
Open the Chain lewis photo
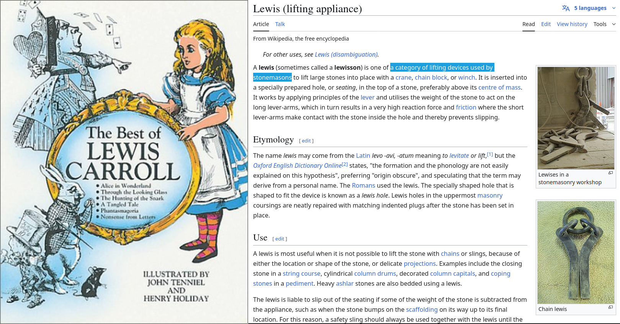(576, 252)
